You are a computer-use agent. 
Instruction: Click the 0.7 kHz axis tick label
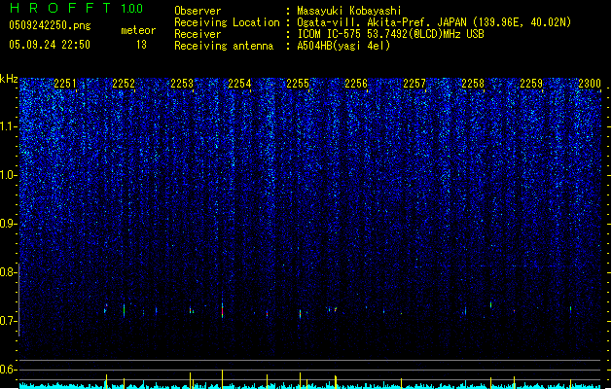(x=9, y=321)
